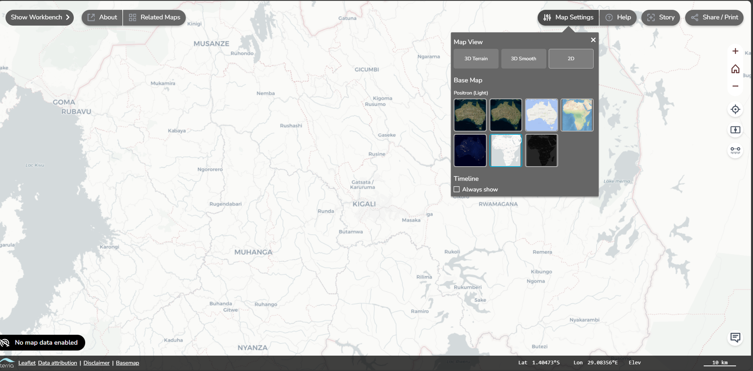Viewport: 753px width, 371px height.
Task: Toggle the Map Settings dropdown
Action: pos(568,17)
